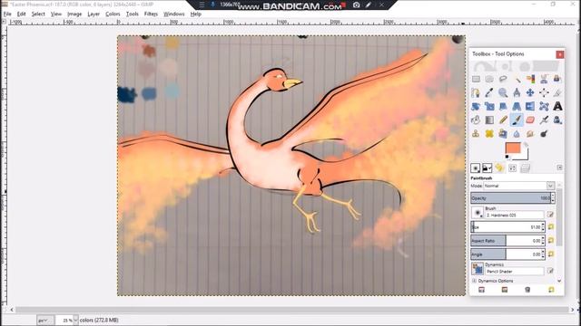The width and height of the screenshot is (581, 326).
Task: Reset Angle to default
Action: point(551,254)
